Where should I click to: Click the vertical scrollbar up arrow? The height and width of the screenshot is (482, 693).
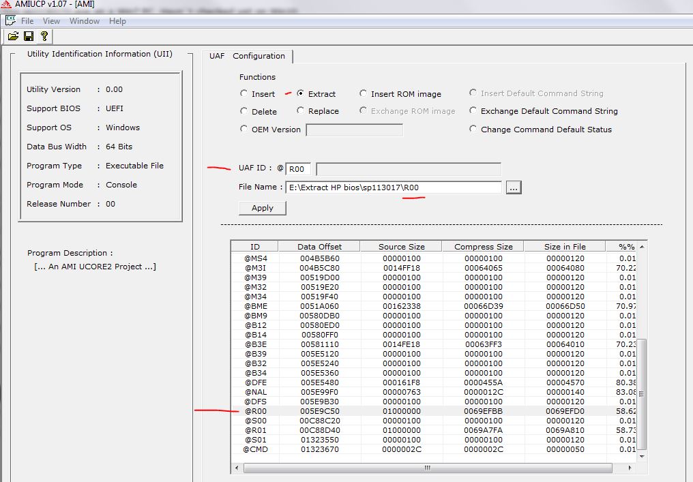tap(642, 247)
